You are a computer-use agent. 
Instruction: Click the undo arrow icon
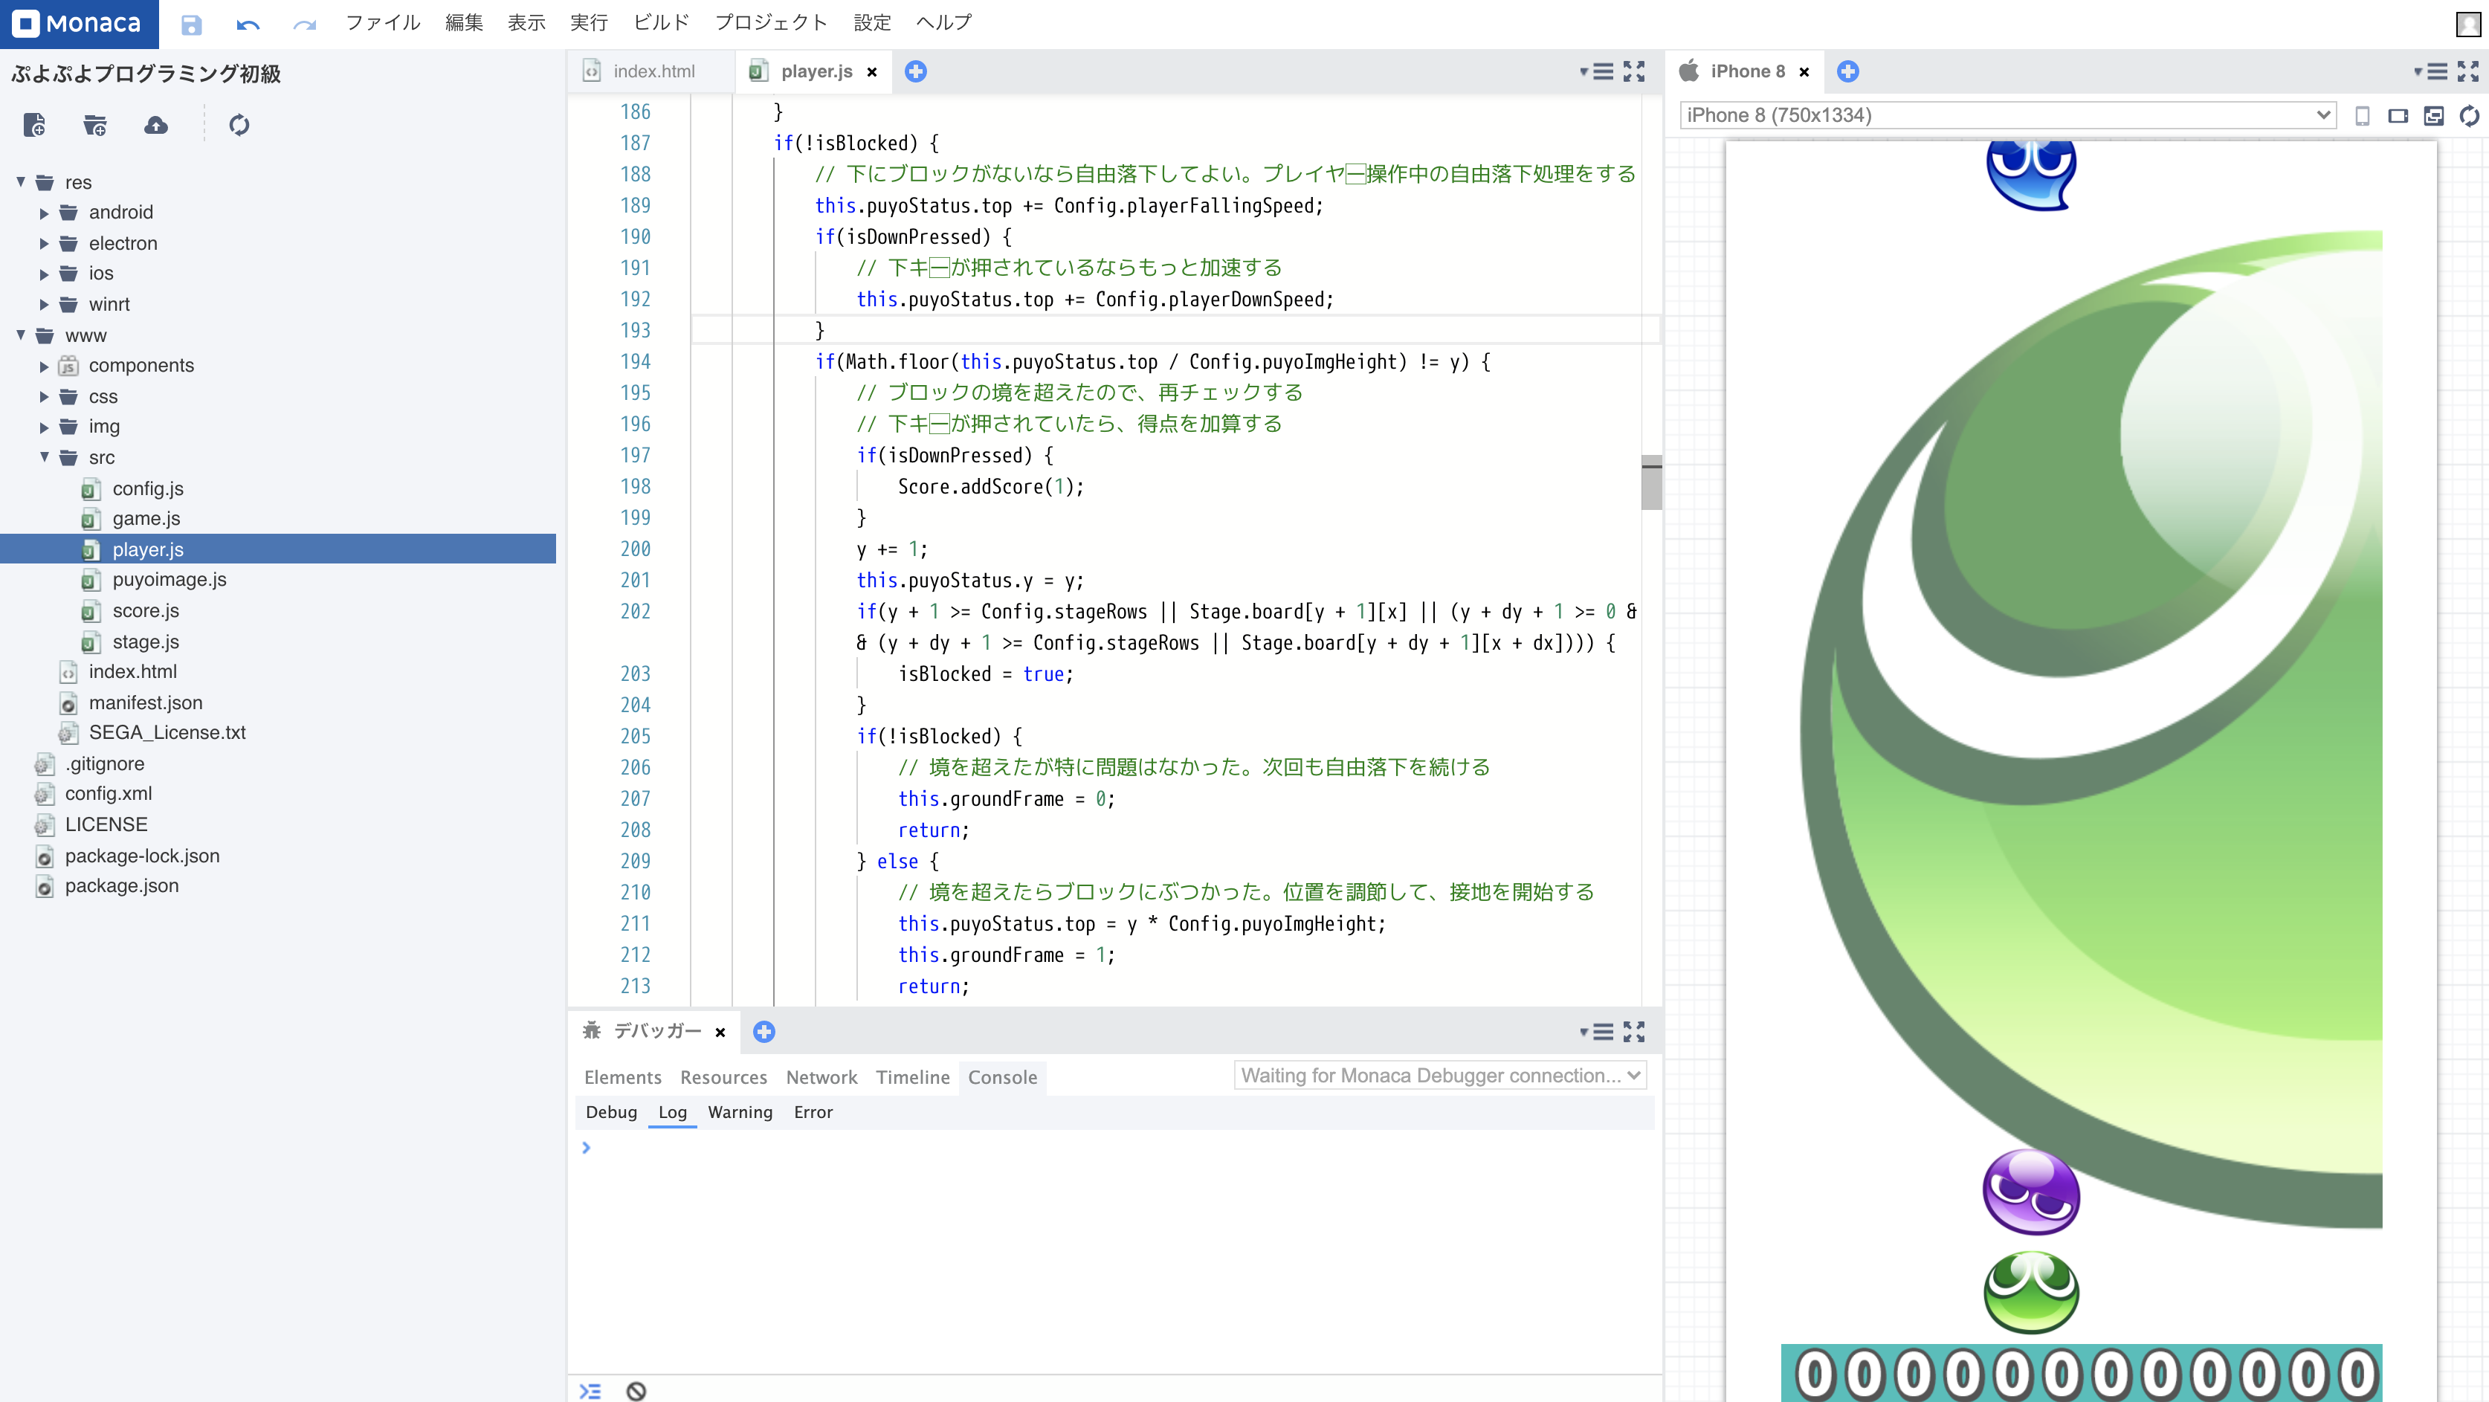[x=248, y=24]
